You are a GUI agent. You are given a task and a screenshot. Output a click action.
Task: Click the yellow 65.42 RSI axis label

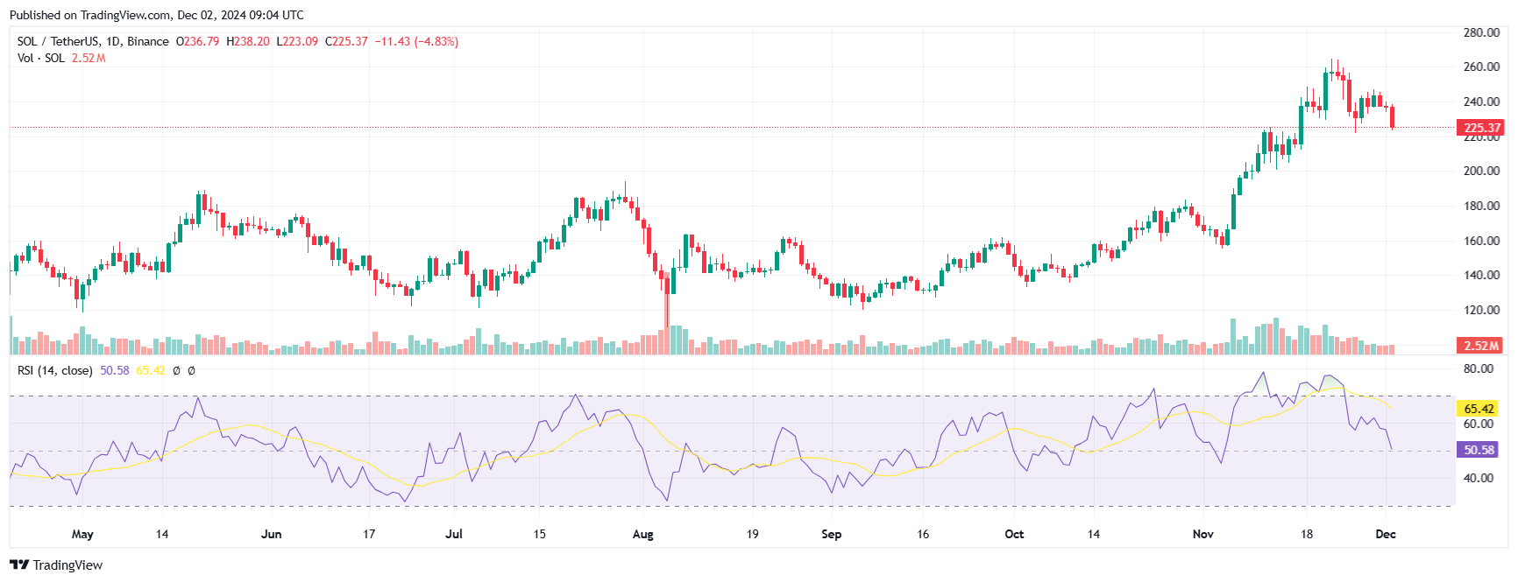click(x=1479, y=409)
